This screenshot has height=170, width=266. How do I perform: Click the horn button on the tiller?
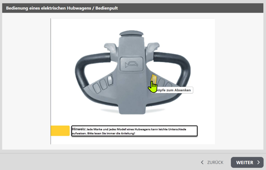coord(131,64)
